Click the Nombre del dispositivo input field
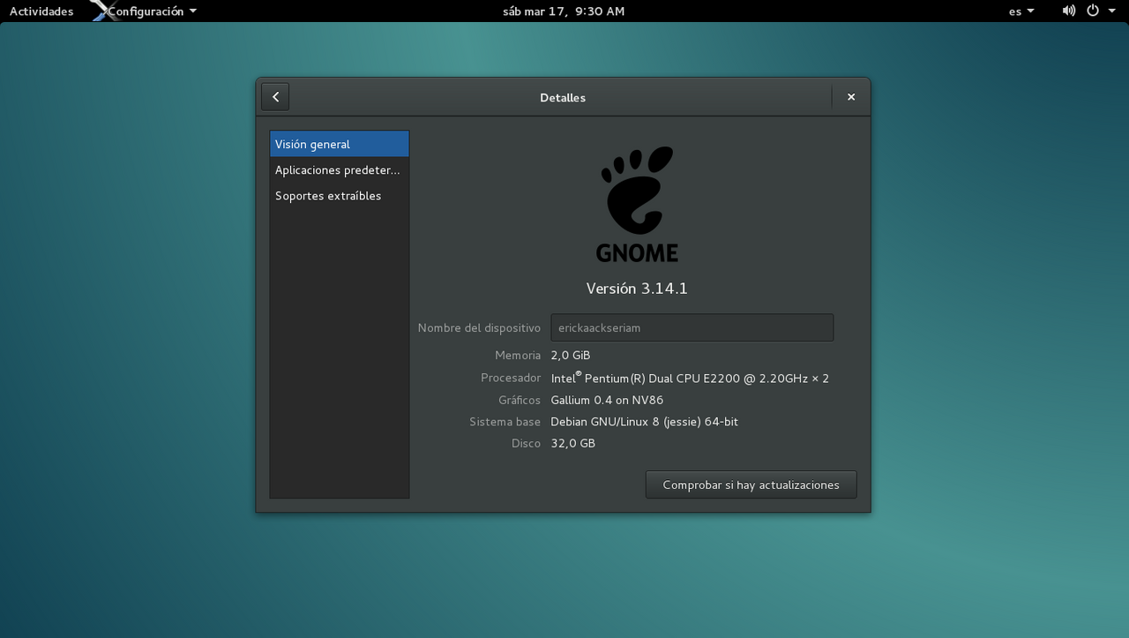Image resolution: width=1129 pixels, height=638 pixels. [x=692, y=327]
